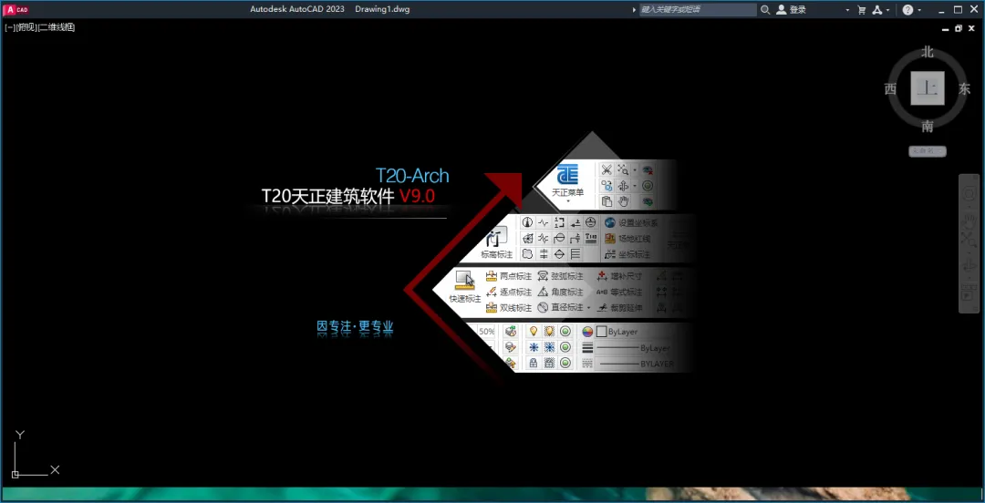Click the ViewCube 上 top face

pyautogui.click(x=928, y=88)
